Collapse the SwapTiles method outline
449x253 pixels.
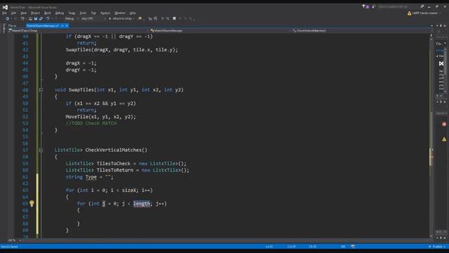click(41, 90)
